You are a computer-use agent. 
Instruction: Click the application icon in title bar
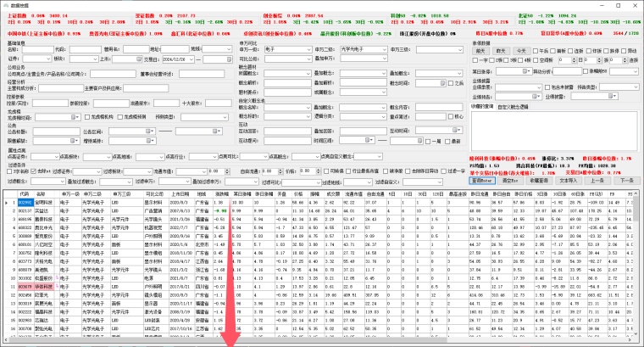pos(6,5)
